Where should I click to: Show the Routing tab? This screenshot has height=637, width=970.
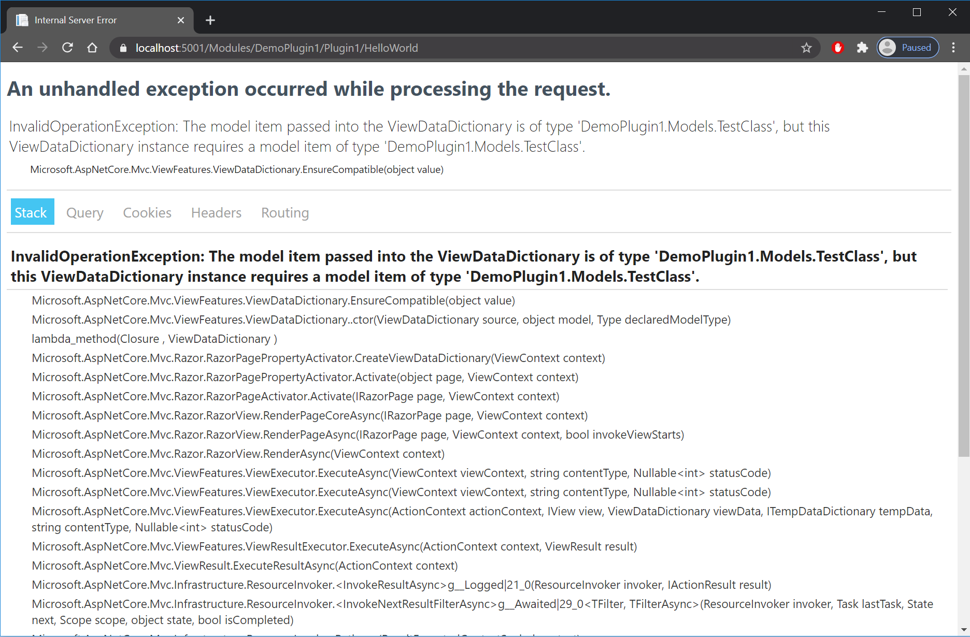coord(285,212)
